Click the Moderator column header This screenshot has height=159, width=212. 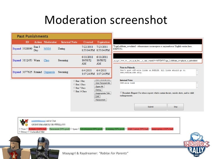tap(50, 42)
